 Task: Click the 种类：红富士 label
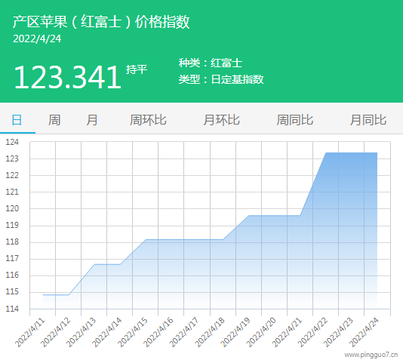point(211,63)
